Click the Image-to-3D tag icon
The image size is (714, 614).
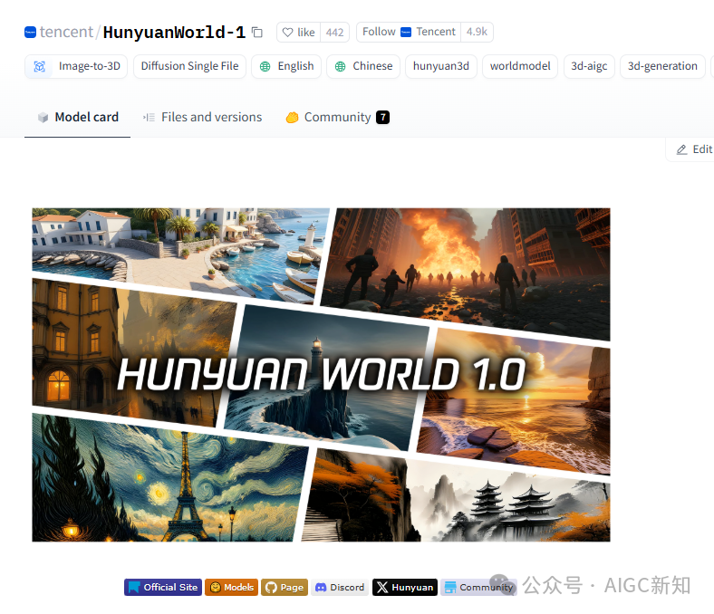(40, 66)
